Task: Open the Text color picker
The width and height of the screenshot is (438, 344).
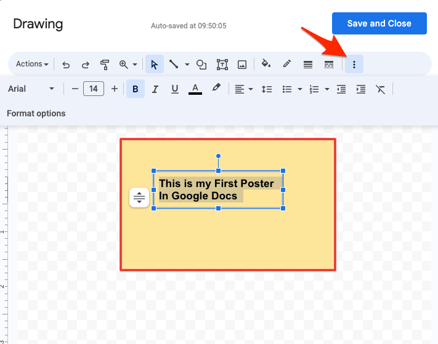Action: [195, 89]
